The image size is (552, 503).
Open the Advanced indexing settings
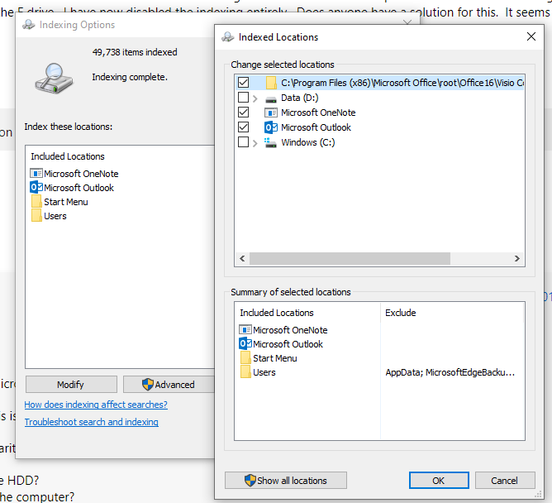(x=169, y=384)
